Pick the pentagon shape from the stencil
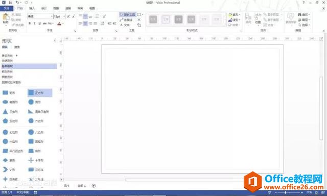This screenshot has height=196, width=327. click(x=10, y=121)
